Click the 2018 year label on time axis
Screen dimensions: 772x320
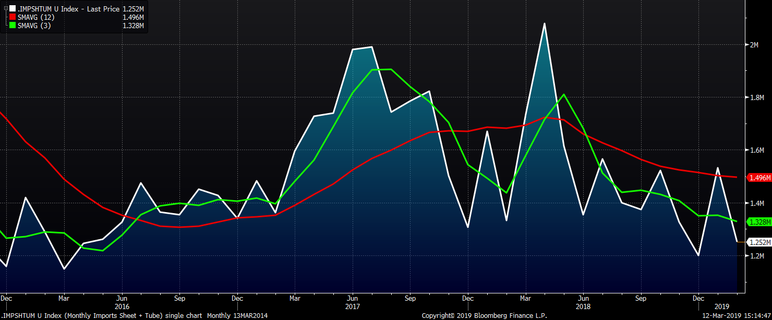584,307
